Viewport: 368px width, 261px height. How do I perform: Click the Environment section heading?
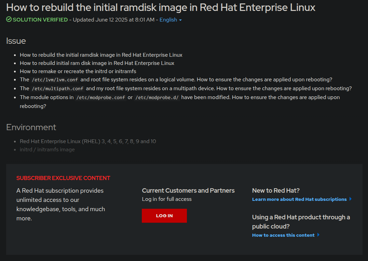[31, 127]
